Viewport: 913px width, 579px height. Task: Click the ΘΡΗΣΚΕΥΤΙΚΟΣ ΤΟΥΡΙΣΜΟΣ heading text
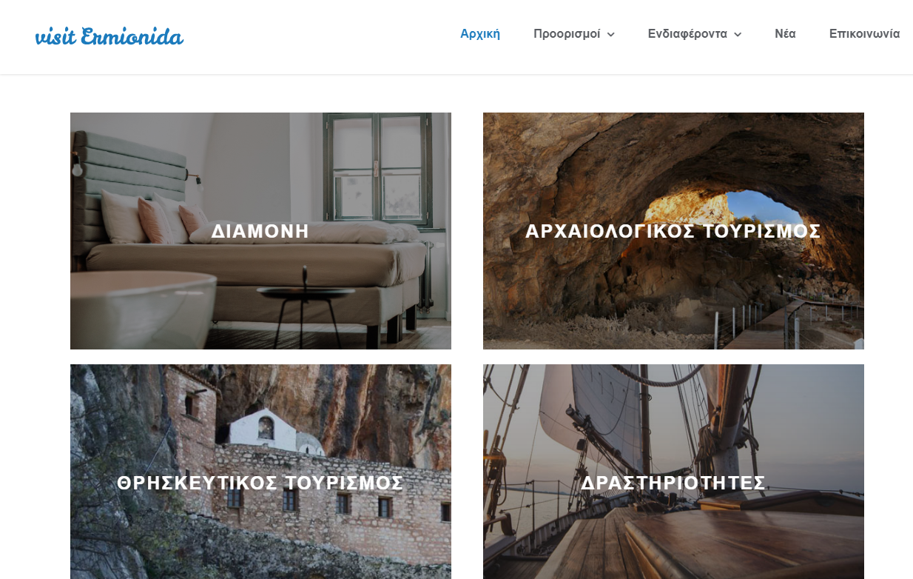pyautogui.click(x=260, y=483)
